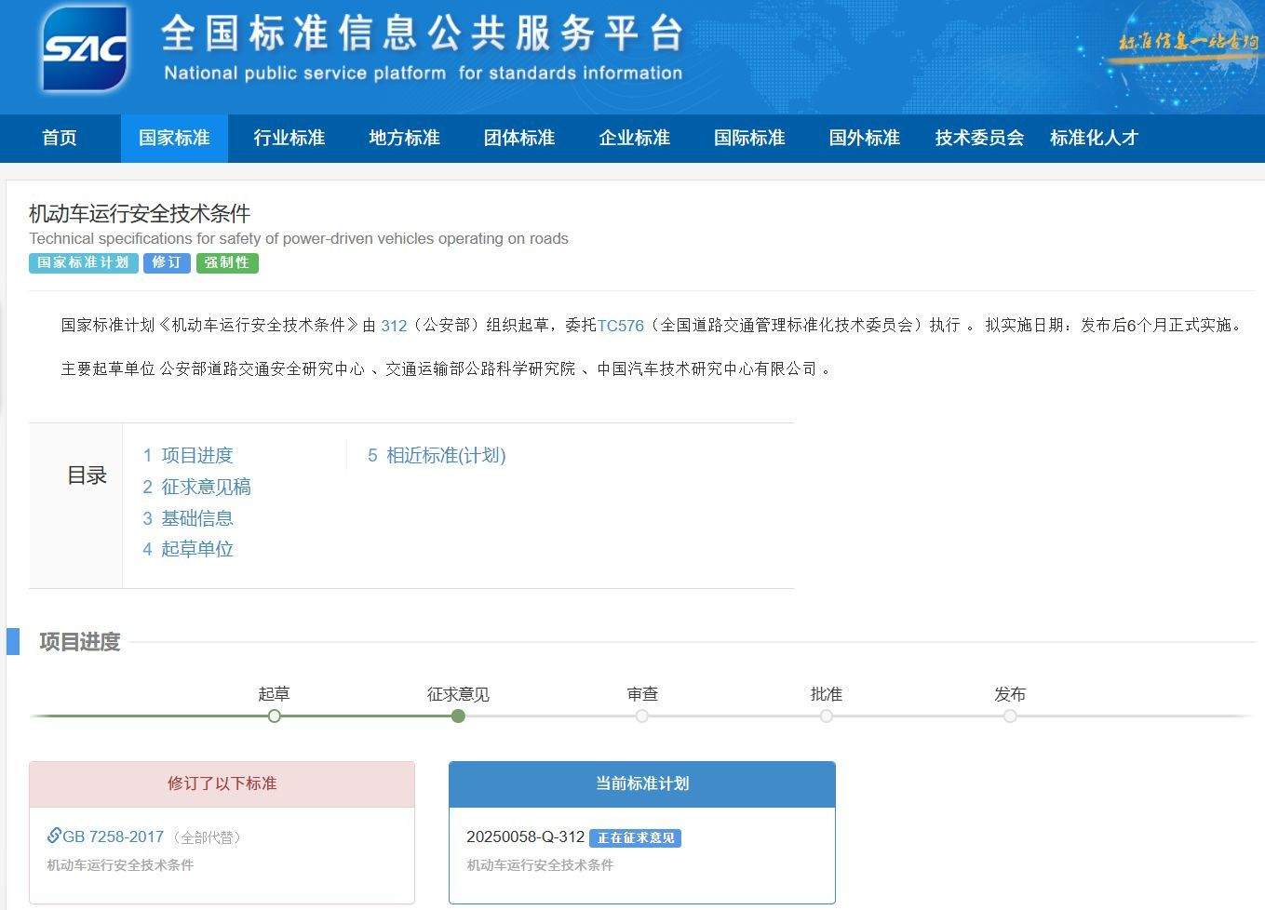Open the 首页 menu item
The image size is (1265, 910).
point(59,138)
